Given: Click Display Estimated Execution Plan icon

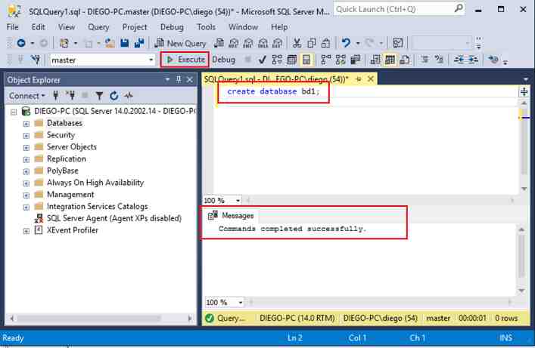Looking at the screenshot, I should point(277,60).
